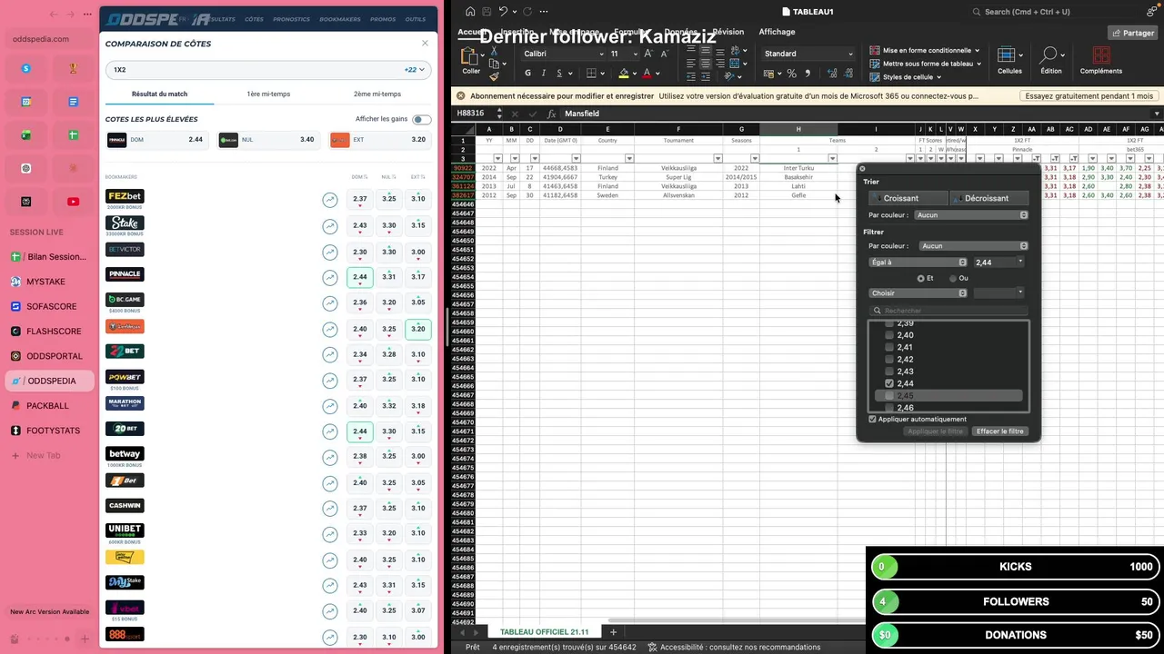
Task: Open the Excel pinned tab icon in Arc
Action: click(26, 135)
